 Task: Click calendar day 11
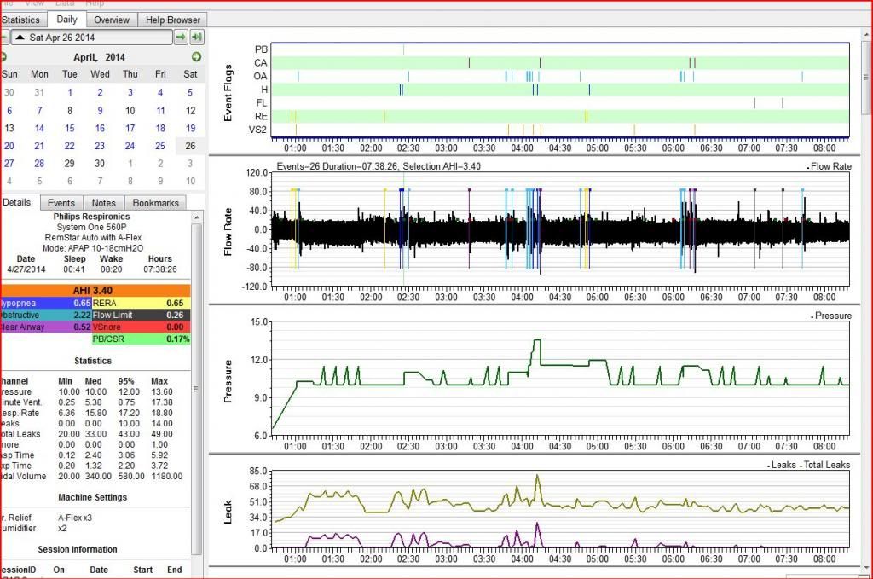click(160, 110)
